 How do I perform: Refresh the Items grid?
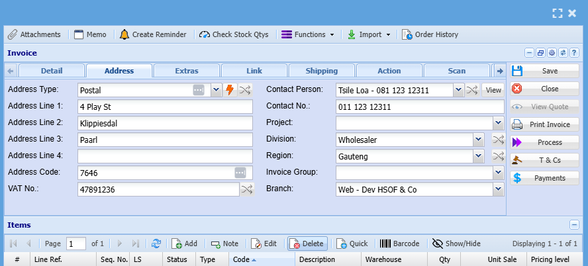(156, 244)
